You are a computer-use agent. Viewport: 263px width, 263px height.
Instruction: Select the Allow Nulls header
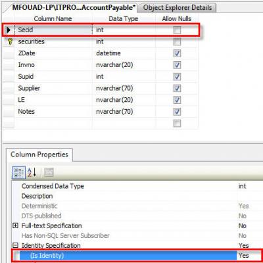(x=177, y=19)
